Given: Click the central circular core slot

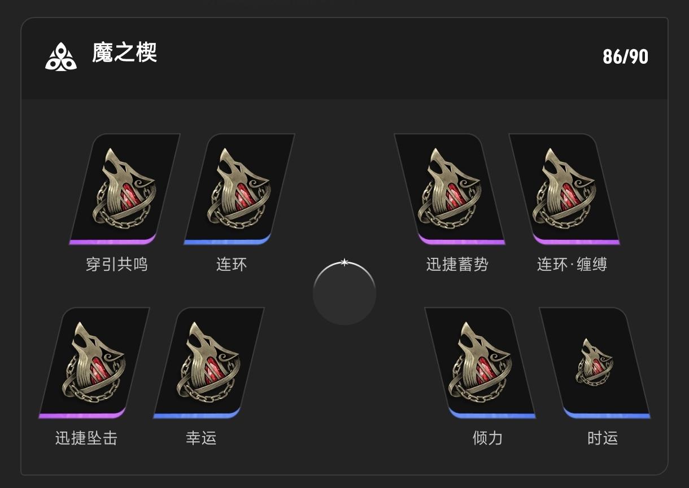Looking at the screenshot, I should [344, 294].
